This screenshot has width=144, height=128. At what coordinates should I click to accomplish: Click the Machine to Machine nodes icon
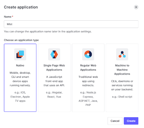point(122,54)
